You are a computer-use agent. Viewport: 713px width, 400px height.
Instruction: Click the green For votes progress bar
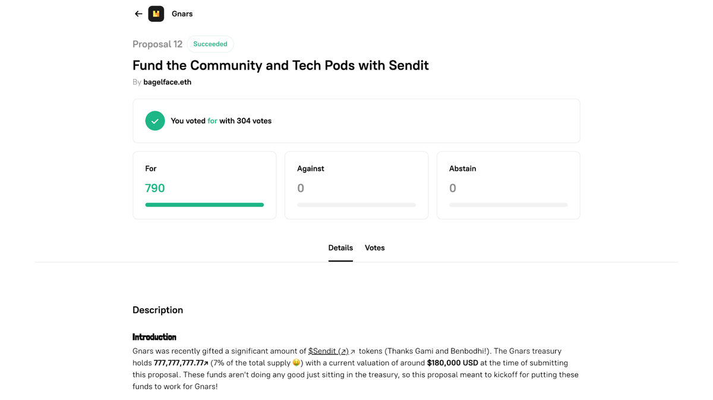tap(204, 205)
